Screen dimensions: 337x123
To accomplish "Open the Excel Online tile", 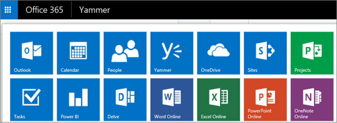I will pyautogui.click(x=219, y=100).
